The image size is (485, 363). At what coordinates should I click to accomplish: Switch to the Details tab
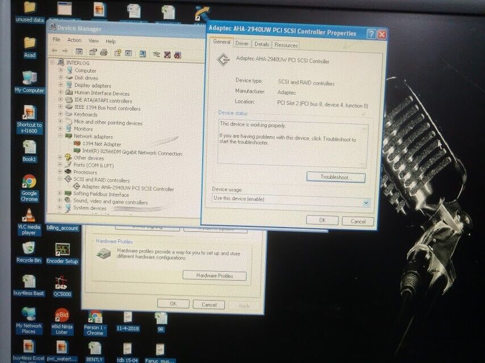coord(262,44)
